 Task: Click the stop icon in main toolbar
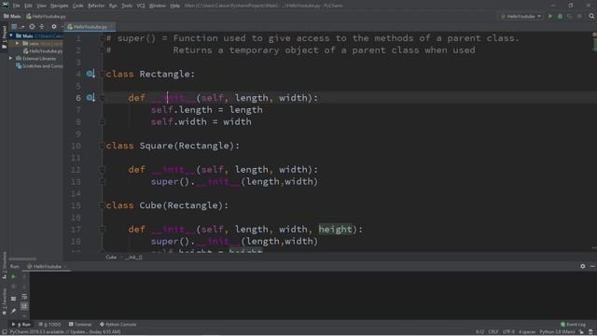coord(579,17)
